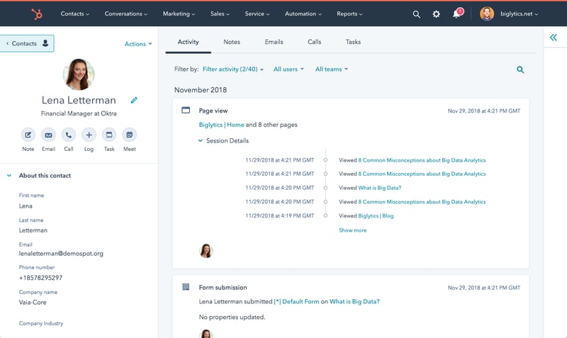Click the small avatar under Page view card
Screen dimensions: 567x338
coord(206,251)
